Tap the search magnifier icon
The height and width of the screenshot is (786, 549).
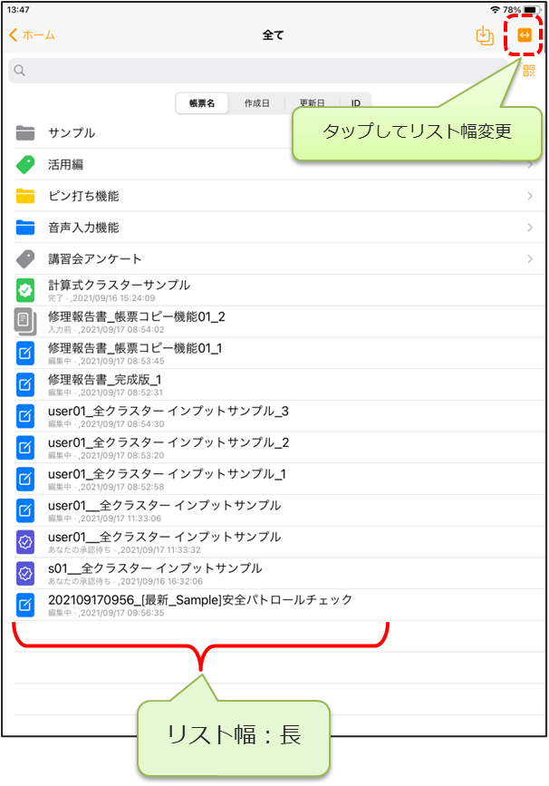tap(20, 70)
